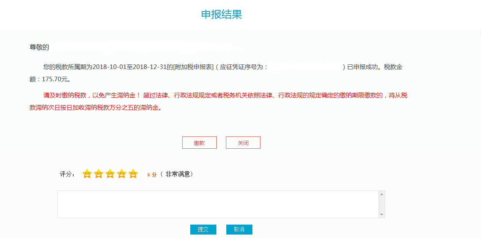
Task: Click the 缴款 payment button
Action: pyautogui.click(x=199, y=142)
